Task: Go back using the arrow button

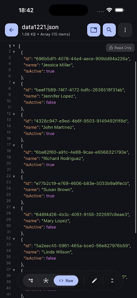Action: 12,30
